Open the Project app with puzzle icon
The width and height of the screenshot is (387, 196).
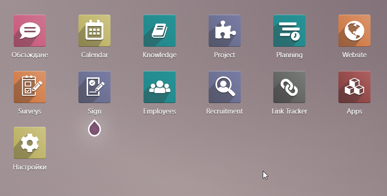coord(225,31)
